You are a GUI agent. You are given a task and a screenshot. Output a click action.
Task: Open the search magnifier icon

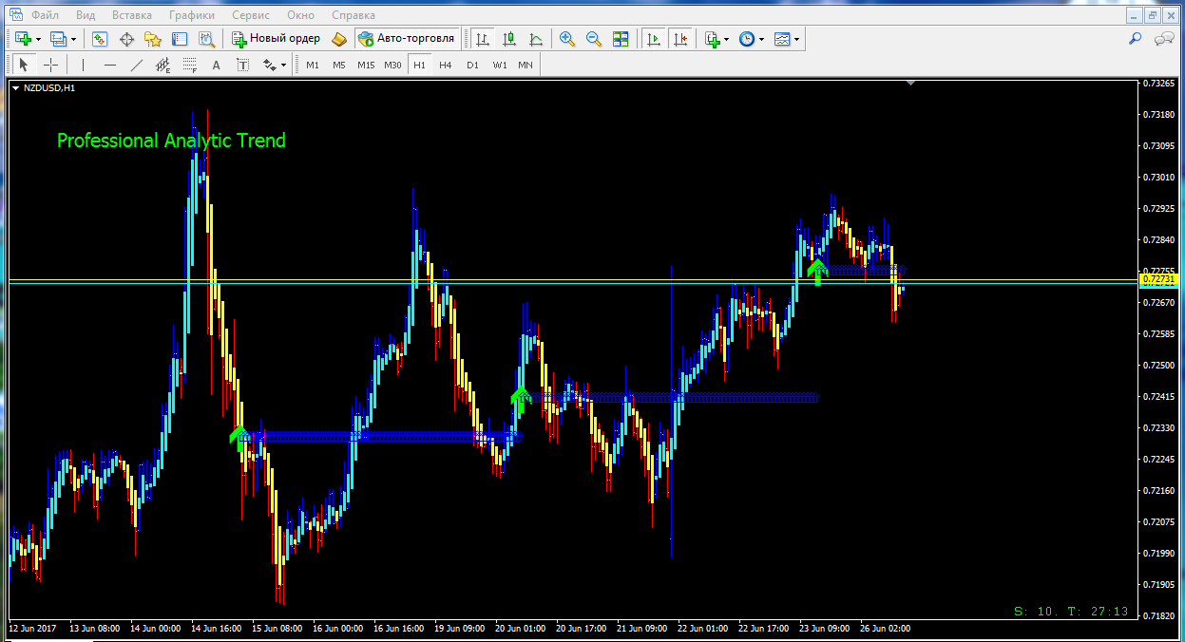tap(1135, 39)
